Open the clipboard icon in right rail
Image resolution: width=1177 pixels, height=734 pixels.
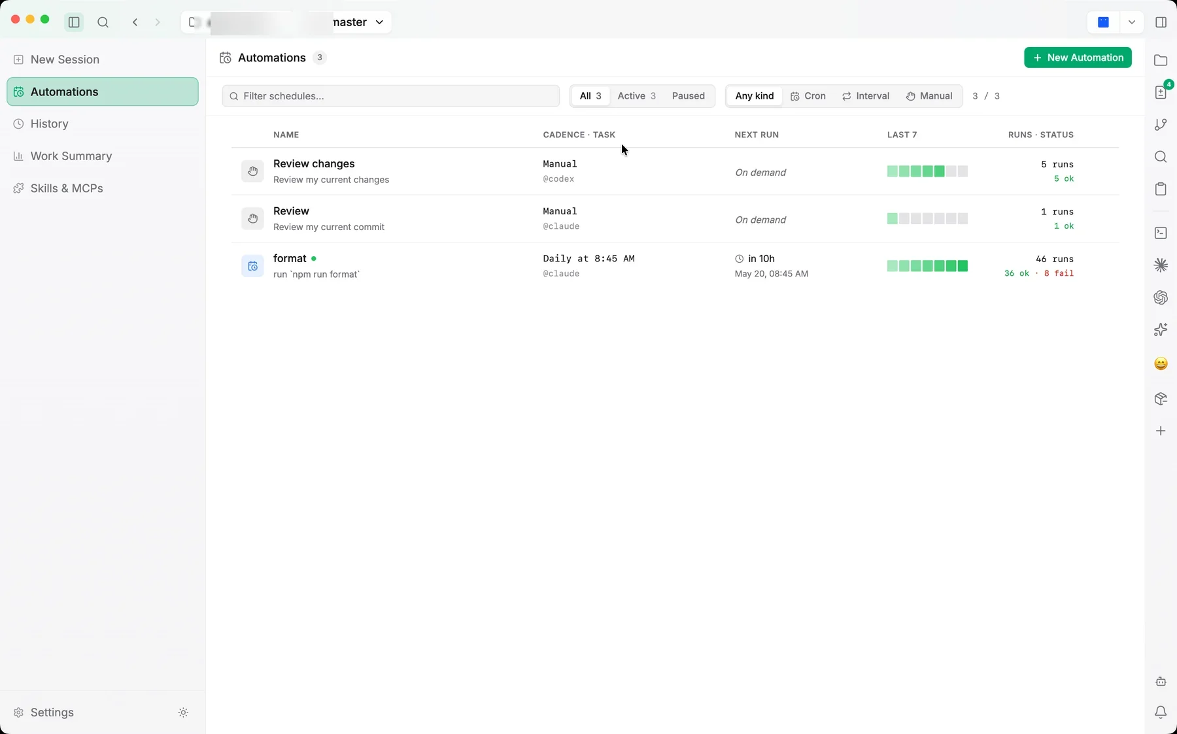pos(1161,189)
